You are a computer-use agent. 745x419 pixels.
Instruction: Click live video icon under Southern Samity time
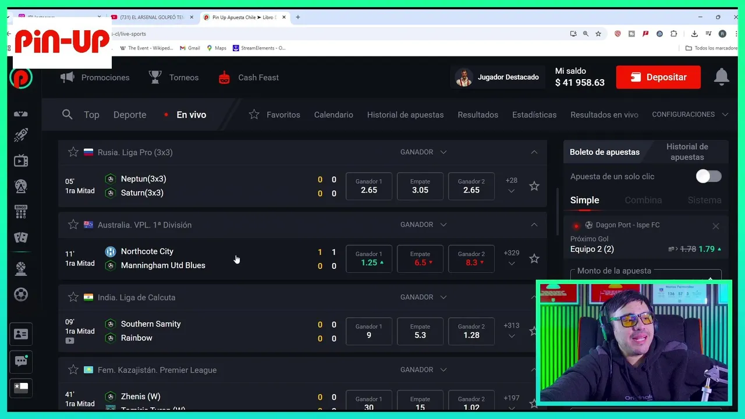click(70, 341)
